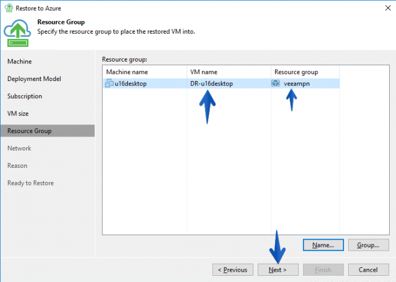The image size is (396, 282).
Task: Open the VM size step
Action: [18, 114]
